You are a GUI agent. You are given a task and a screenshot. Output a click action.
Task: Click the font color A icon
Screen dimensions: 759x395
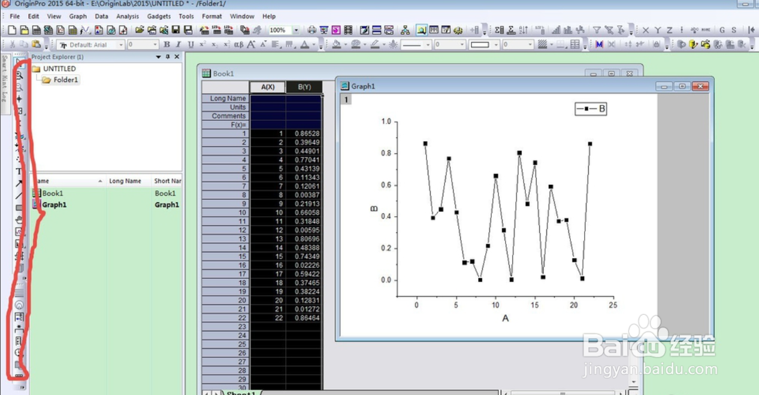pyautogui.click(x=304, y=45)
